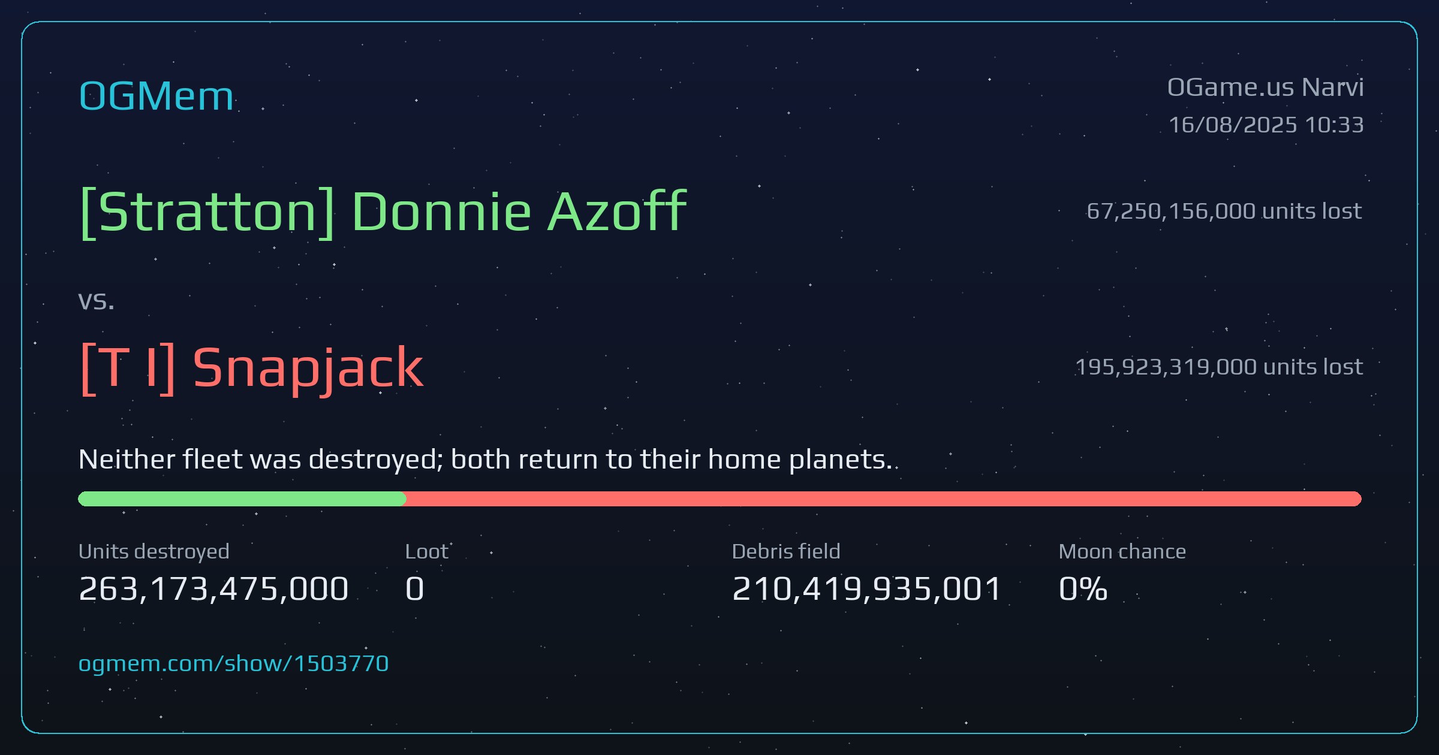Click the battle result sentence text
This screenshot has width=1439, height=755.
(486, 460)
